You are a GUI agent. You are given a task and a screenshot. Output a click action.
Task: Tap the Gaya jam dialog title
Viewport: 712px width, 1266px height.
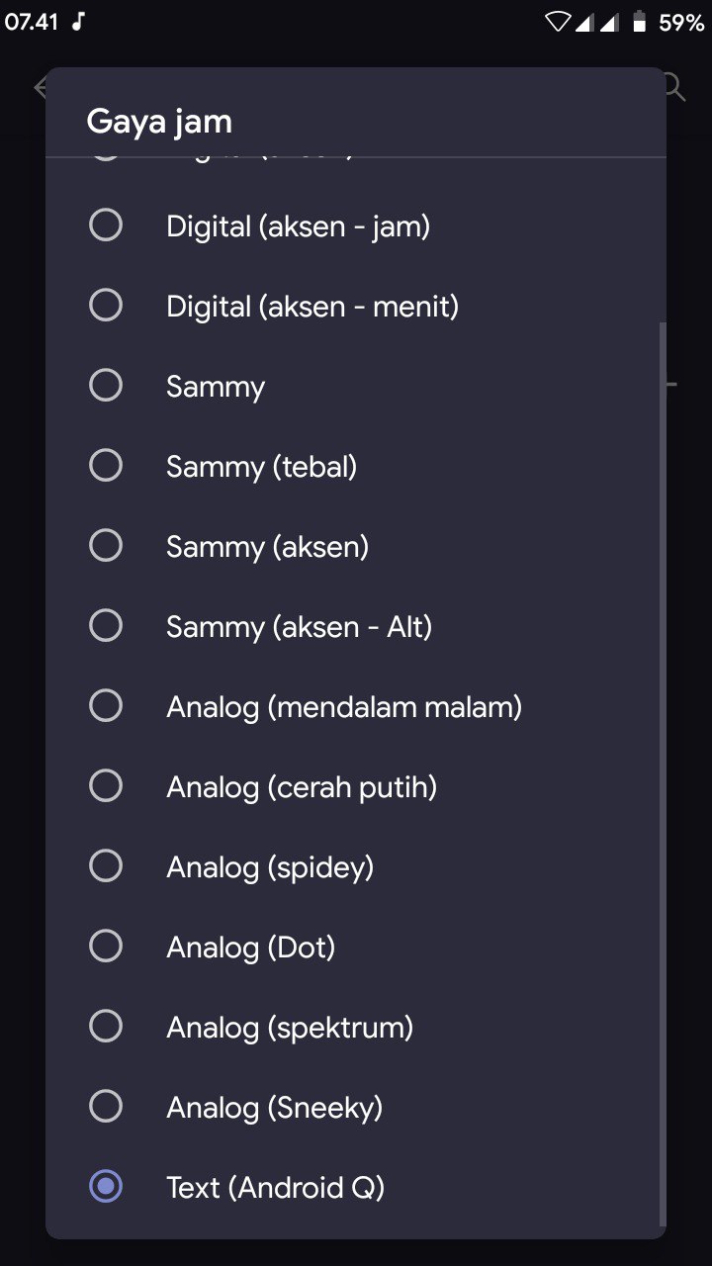[x=159, y=123]
